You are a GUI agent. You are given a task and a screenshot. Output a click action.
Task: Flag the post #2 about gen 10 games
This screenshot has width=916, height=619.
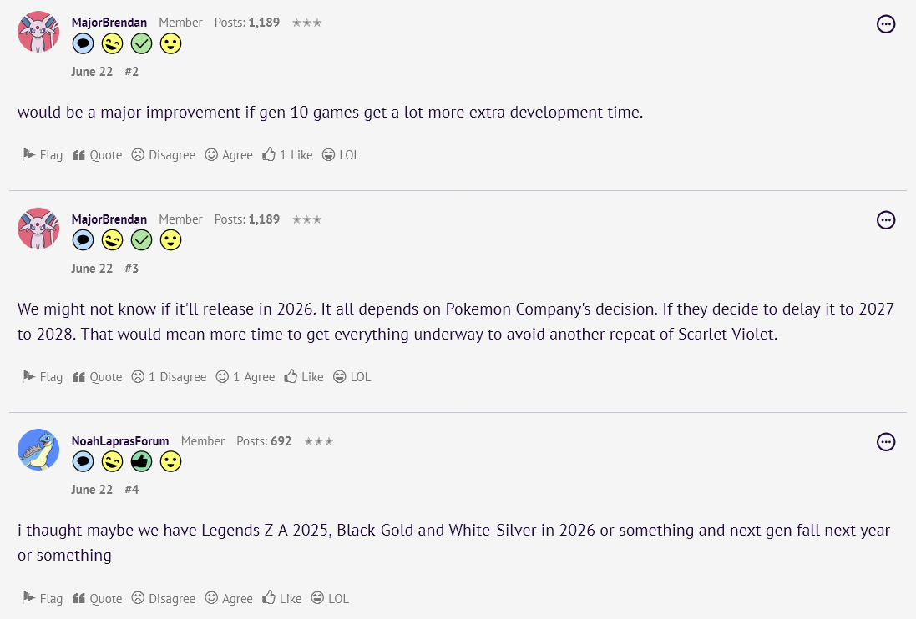pyautogui.click(x=42, y=154)
